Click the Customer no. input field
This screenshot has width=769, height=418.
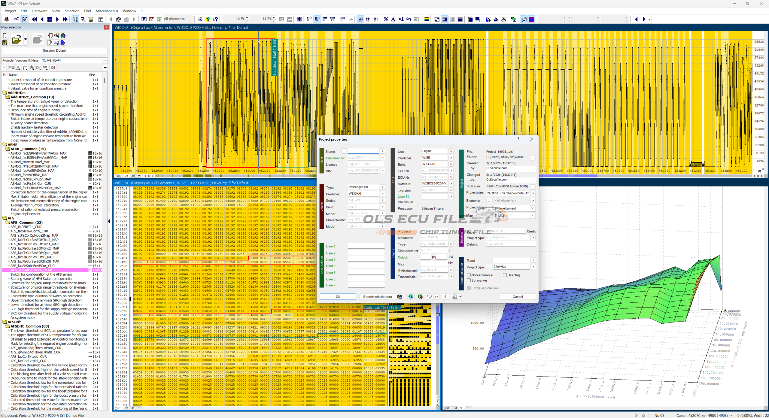click(363, 158)
